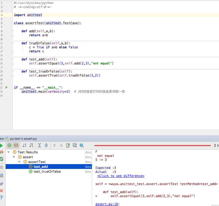Select the assertTest class row
219x206 pixels.
pyautogui.click(x=49, y=162)
